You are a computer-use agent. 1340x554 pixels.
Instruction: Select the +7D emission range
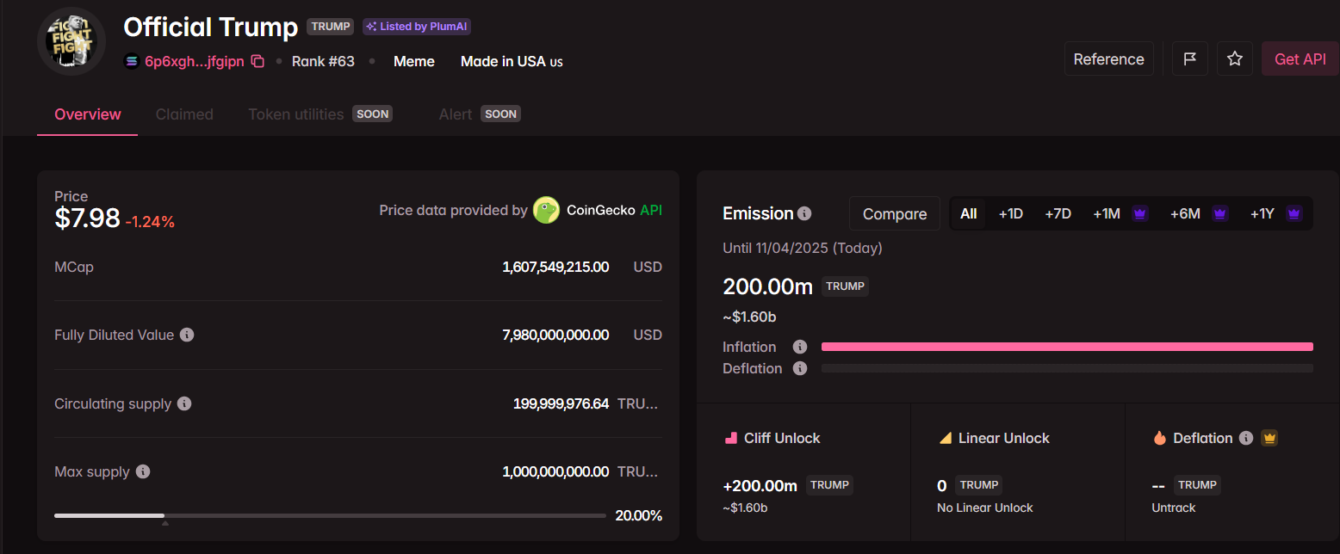tap(1058, 213)
